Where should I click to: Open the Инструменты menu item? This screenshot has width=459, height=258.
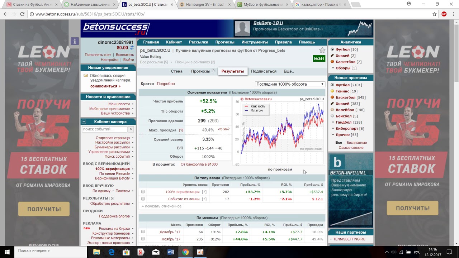click(x=255, y=42)
